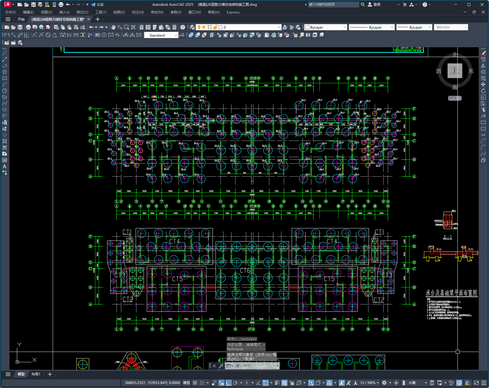489x388 pixels.
Task: Open Layer Properties Manager icon
Action: pos(192,27)
